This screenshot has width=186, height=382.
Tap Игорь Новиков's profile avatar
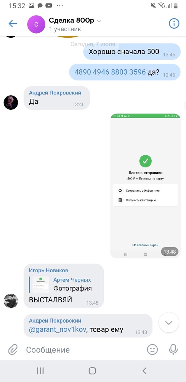coord(11,301)
